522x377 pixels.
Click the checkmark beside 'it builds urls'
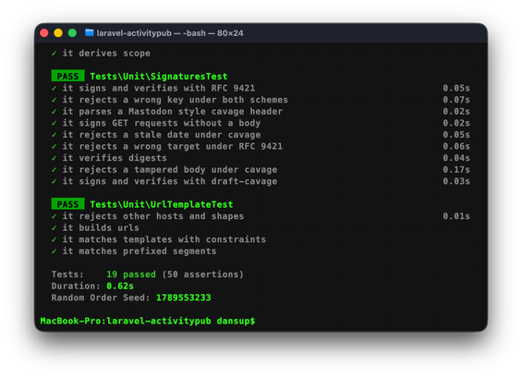[54, 228]
